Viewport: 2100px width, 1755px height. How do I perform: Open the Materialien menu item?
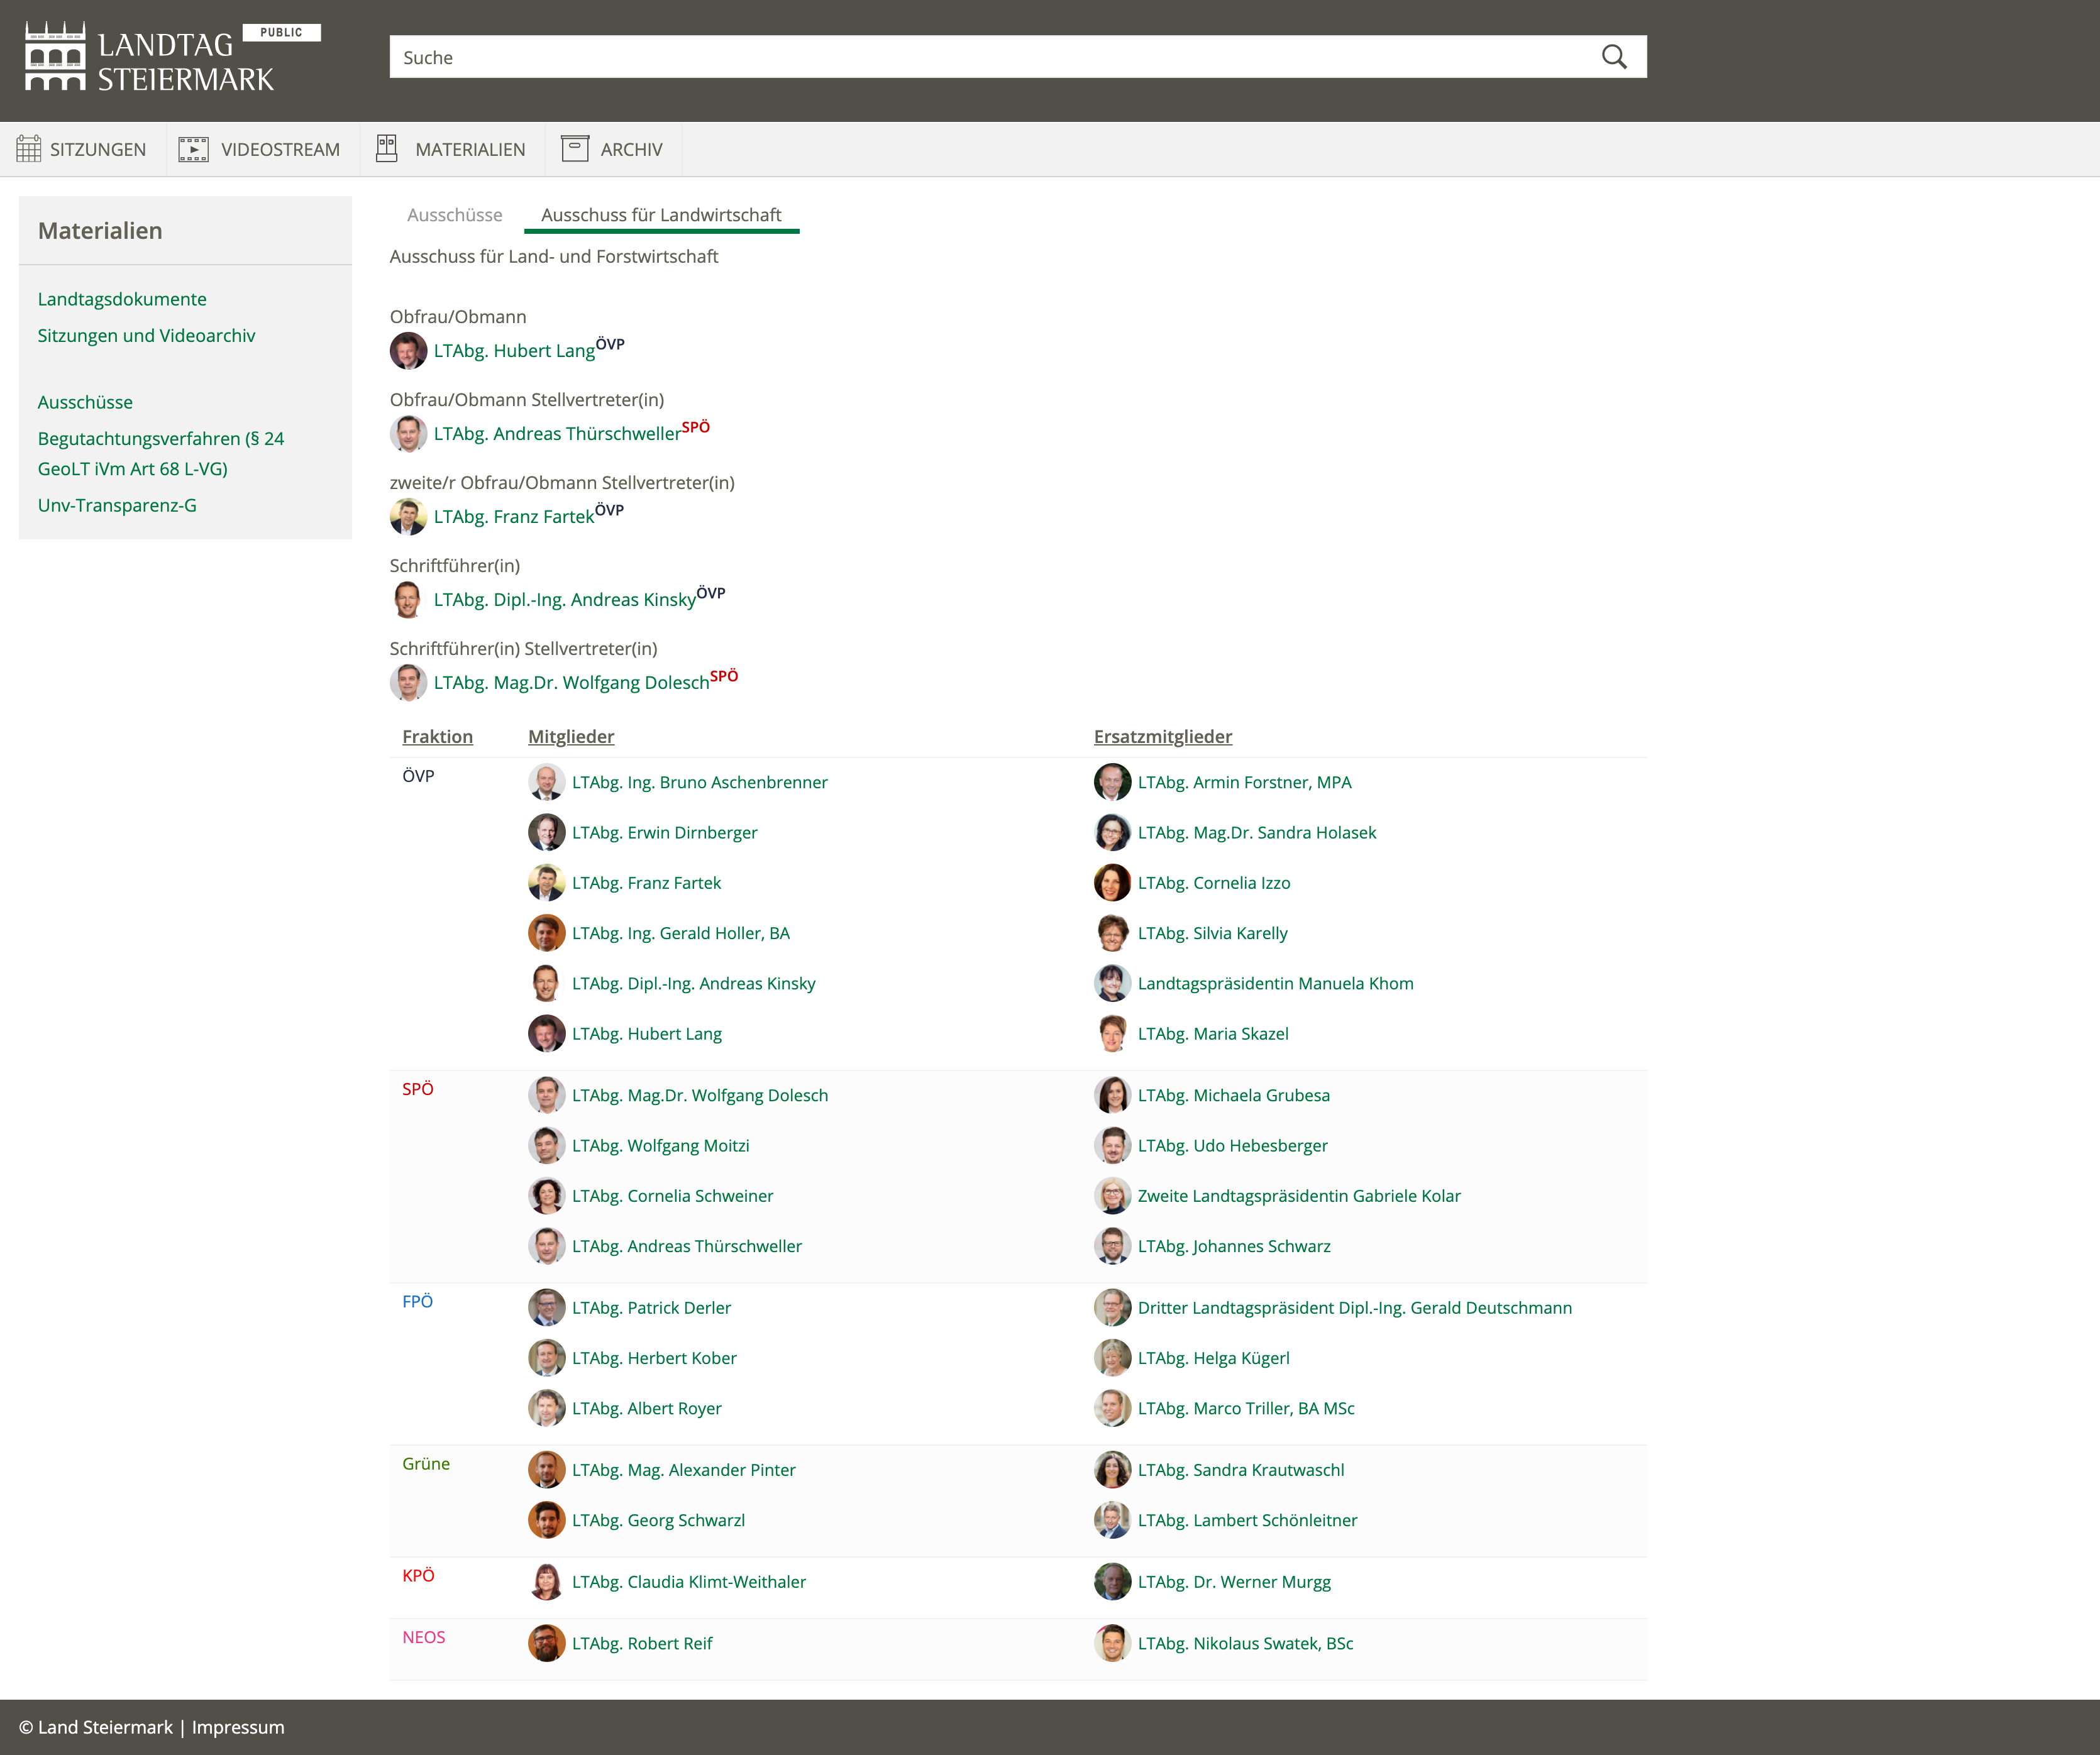[452, 149]
